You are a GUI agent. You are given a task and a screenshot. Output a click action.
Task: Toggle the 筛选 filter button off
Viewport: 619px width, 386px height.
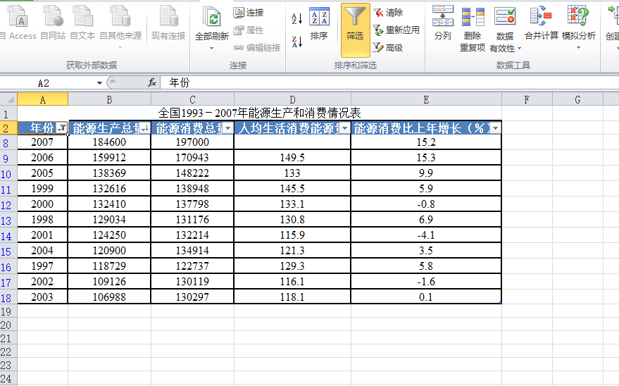(x=355, y=28)
